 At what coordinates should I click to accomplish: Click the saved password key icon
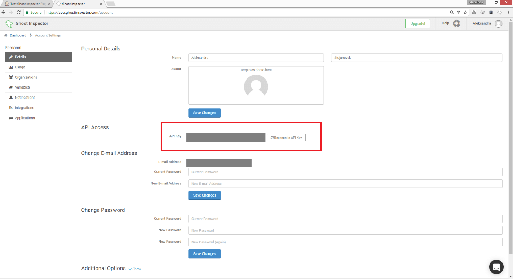pos(459,12)
